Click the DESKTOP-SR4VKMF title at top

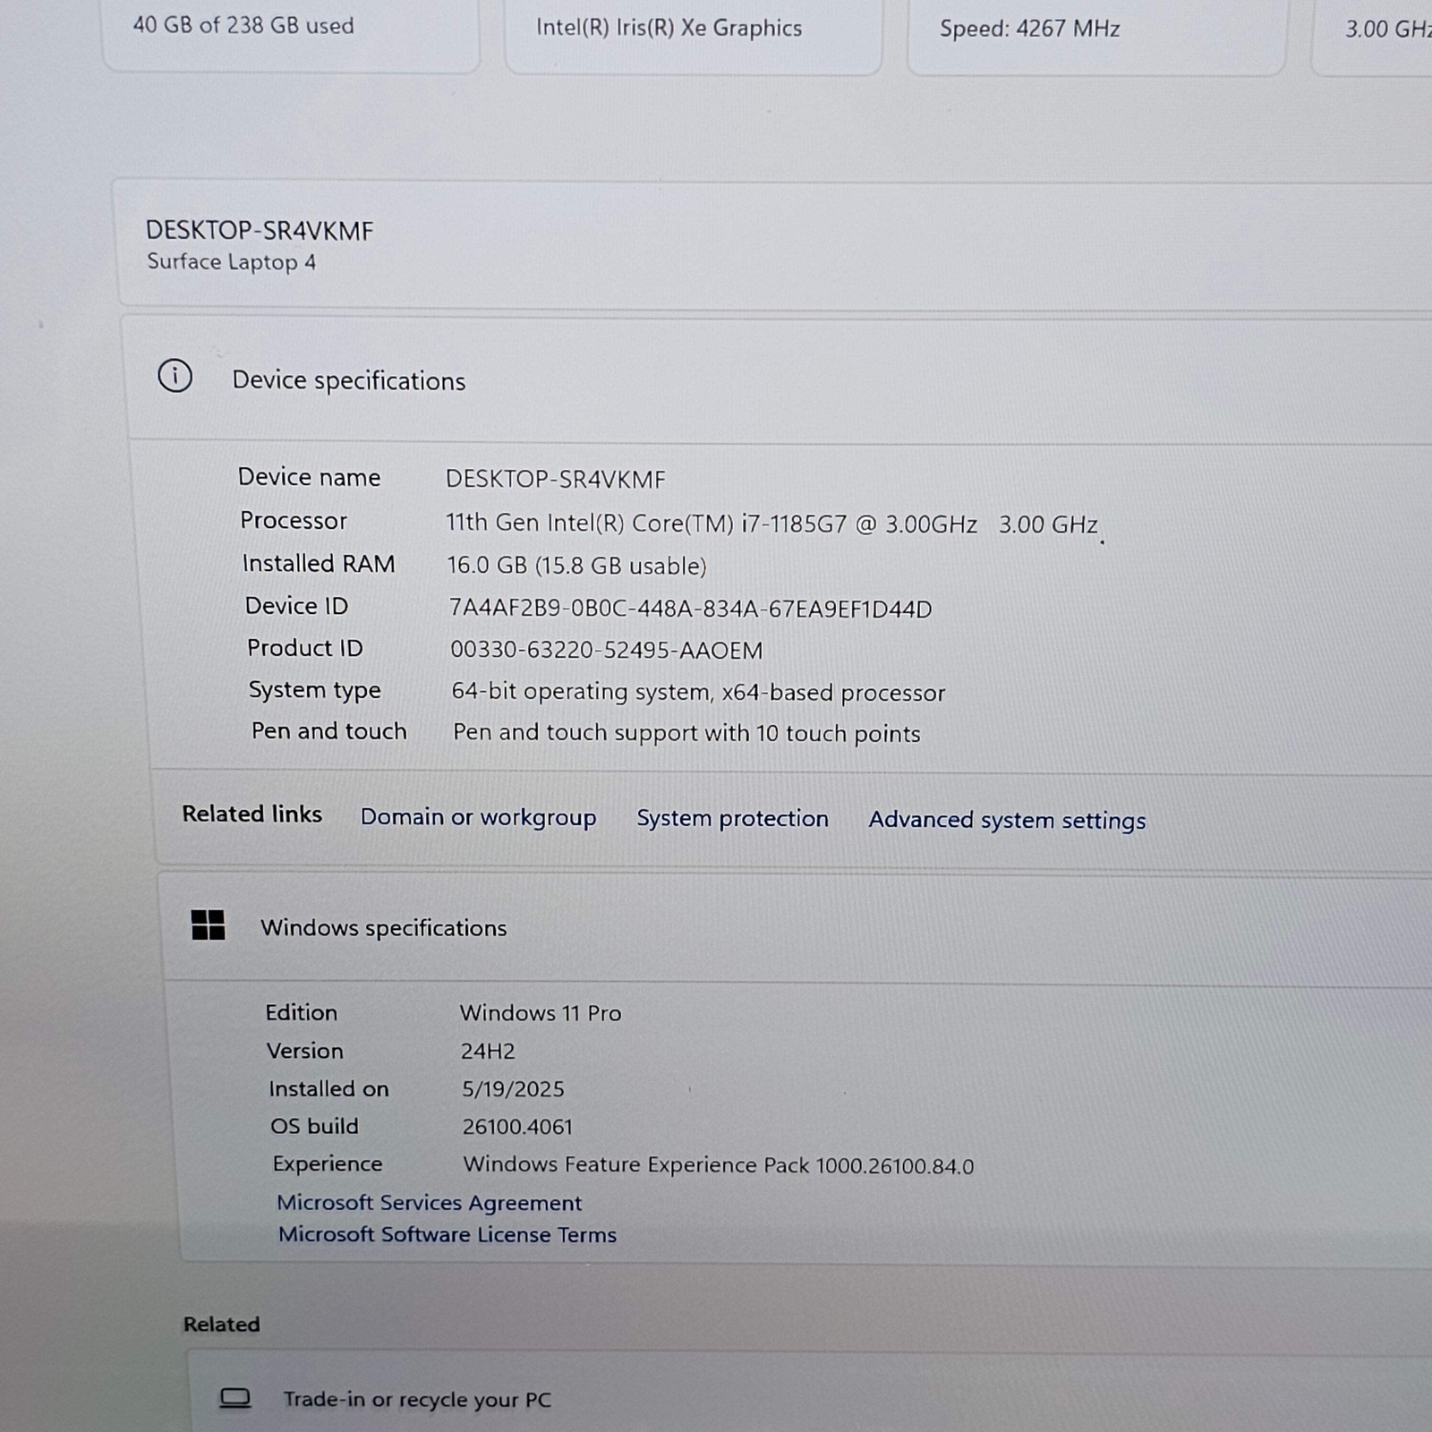260,231
